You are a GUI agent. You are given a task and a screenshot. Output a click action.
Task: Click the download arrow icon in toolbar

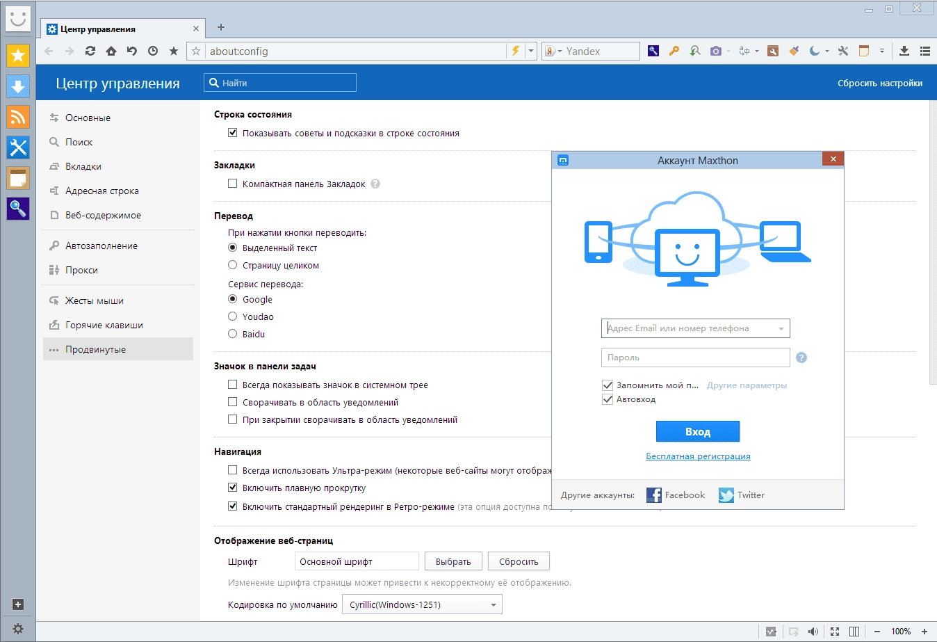click(904, 51)
